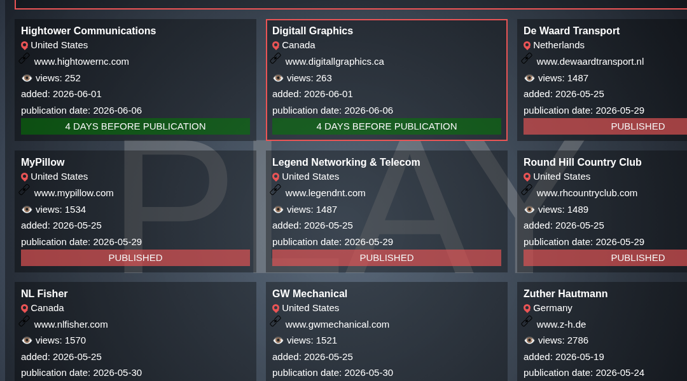This screenshot has width=687, height=381.
Task: Open the Legend Networking & Telecom title
Action: click(x=346, y=163)
